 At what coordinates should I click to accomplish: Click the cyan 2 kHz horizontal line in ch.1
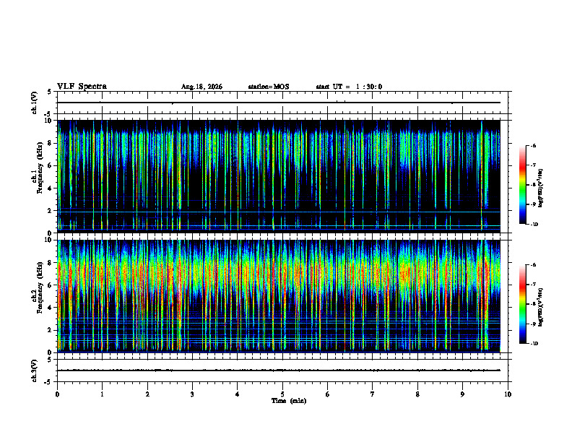(x=279, y=212)
